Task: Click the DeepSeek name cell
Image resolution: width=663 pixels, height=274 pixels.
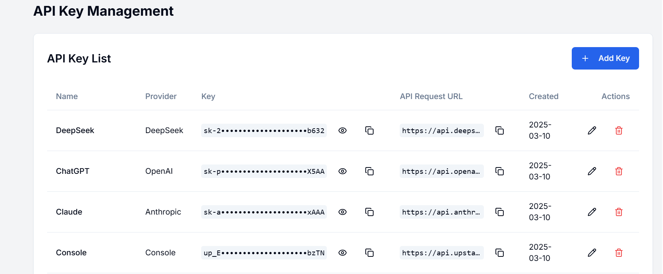Action: coord(75,130)
